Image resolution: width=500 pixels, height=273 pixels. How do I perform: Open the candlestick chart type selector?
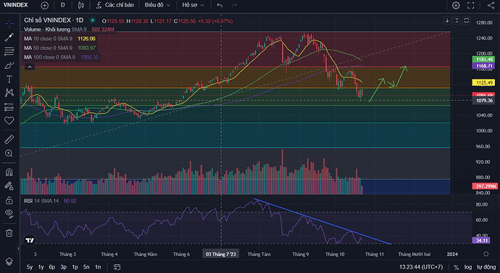click(81, 5)
